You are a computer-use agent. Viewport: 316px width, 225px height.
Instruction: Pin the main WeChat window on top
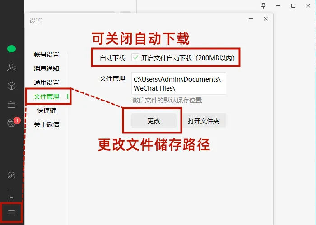(x=263, y=5)
